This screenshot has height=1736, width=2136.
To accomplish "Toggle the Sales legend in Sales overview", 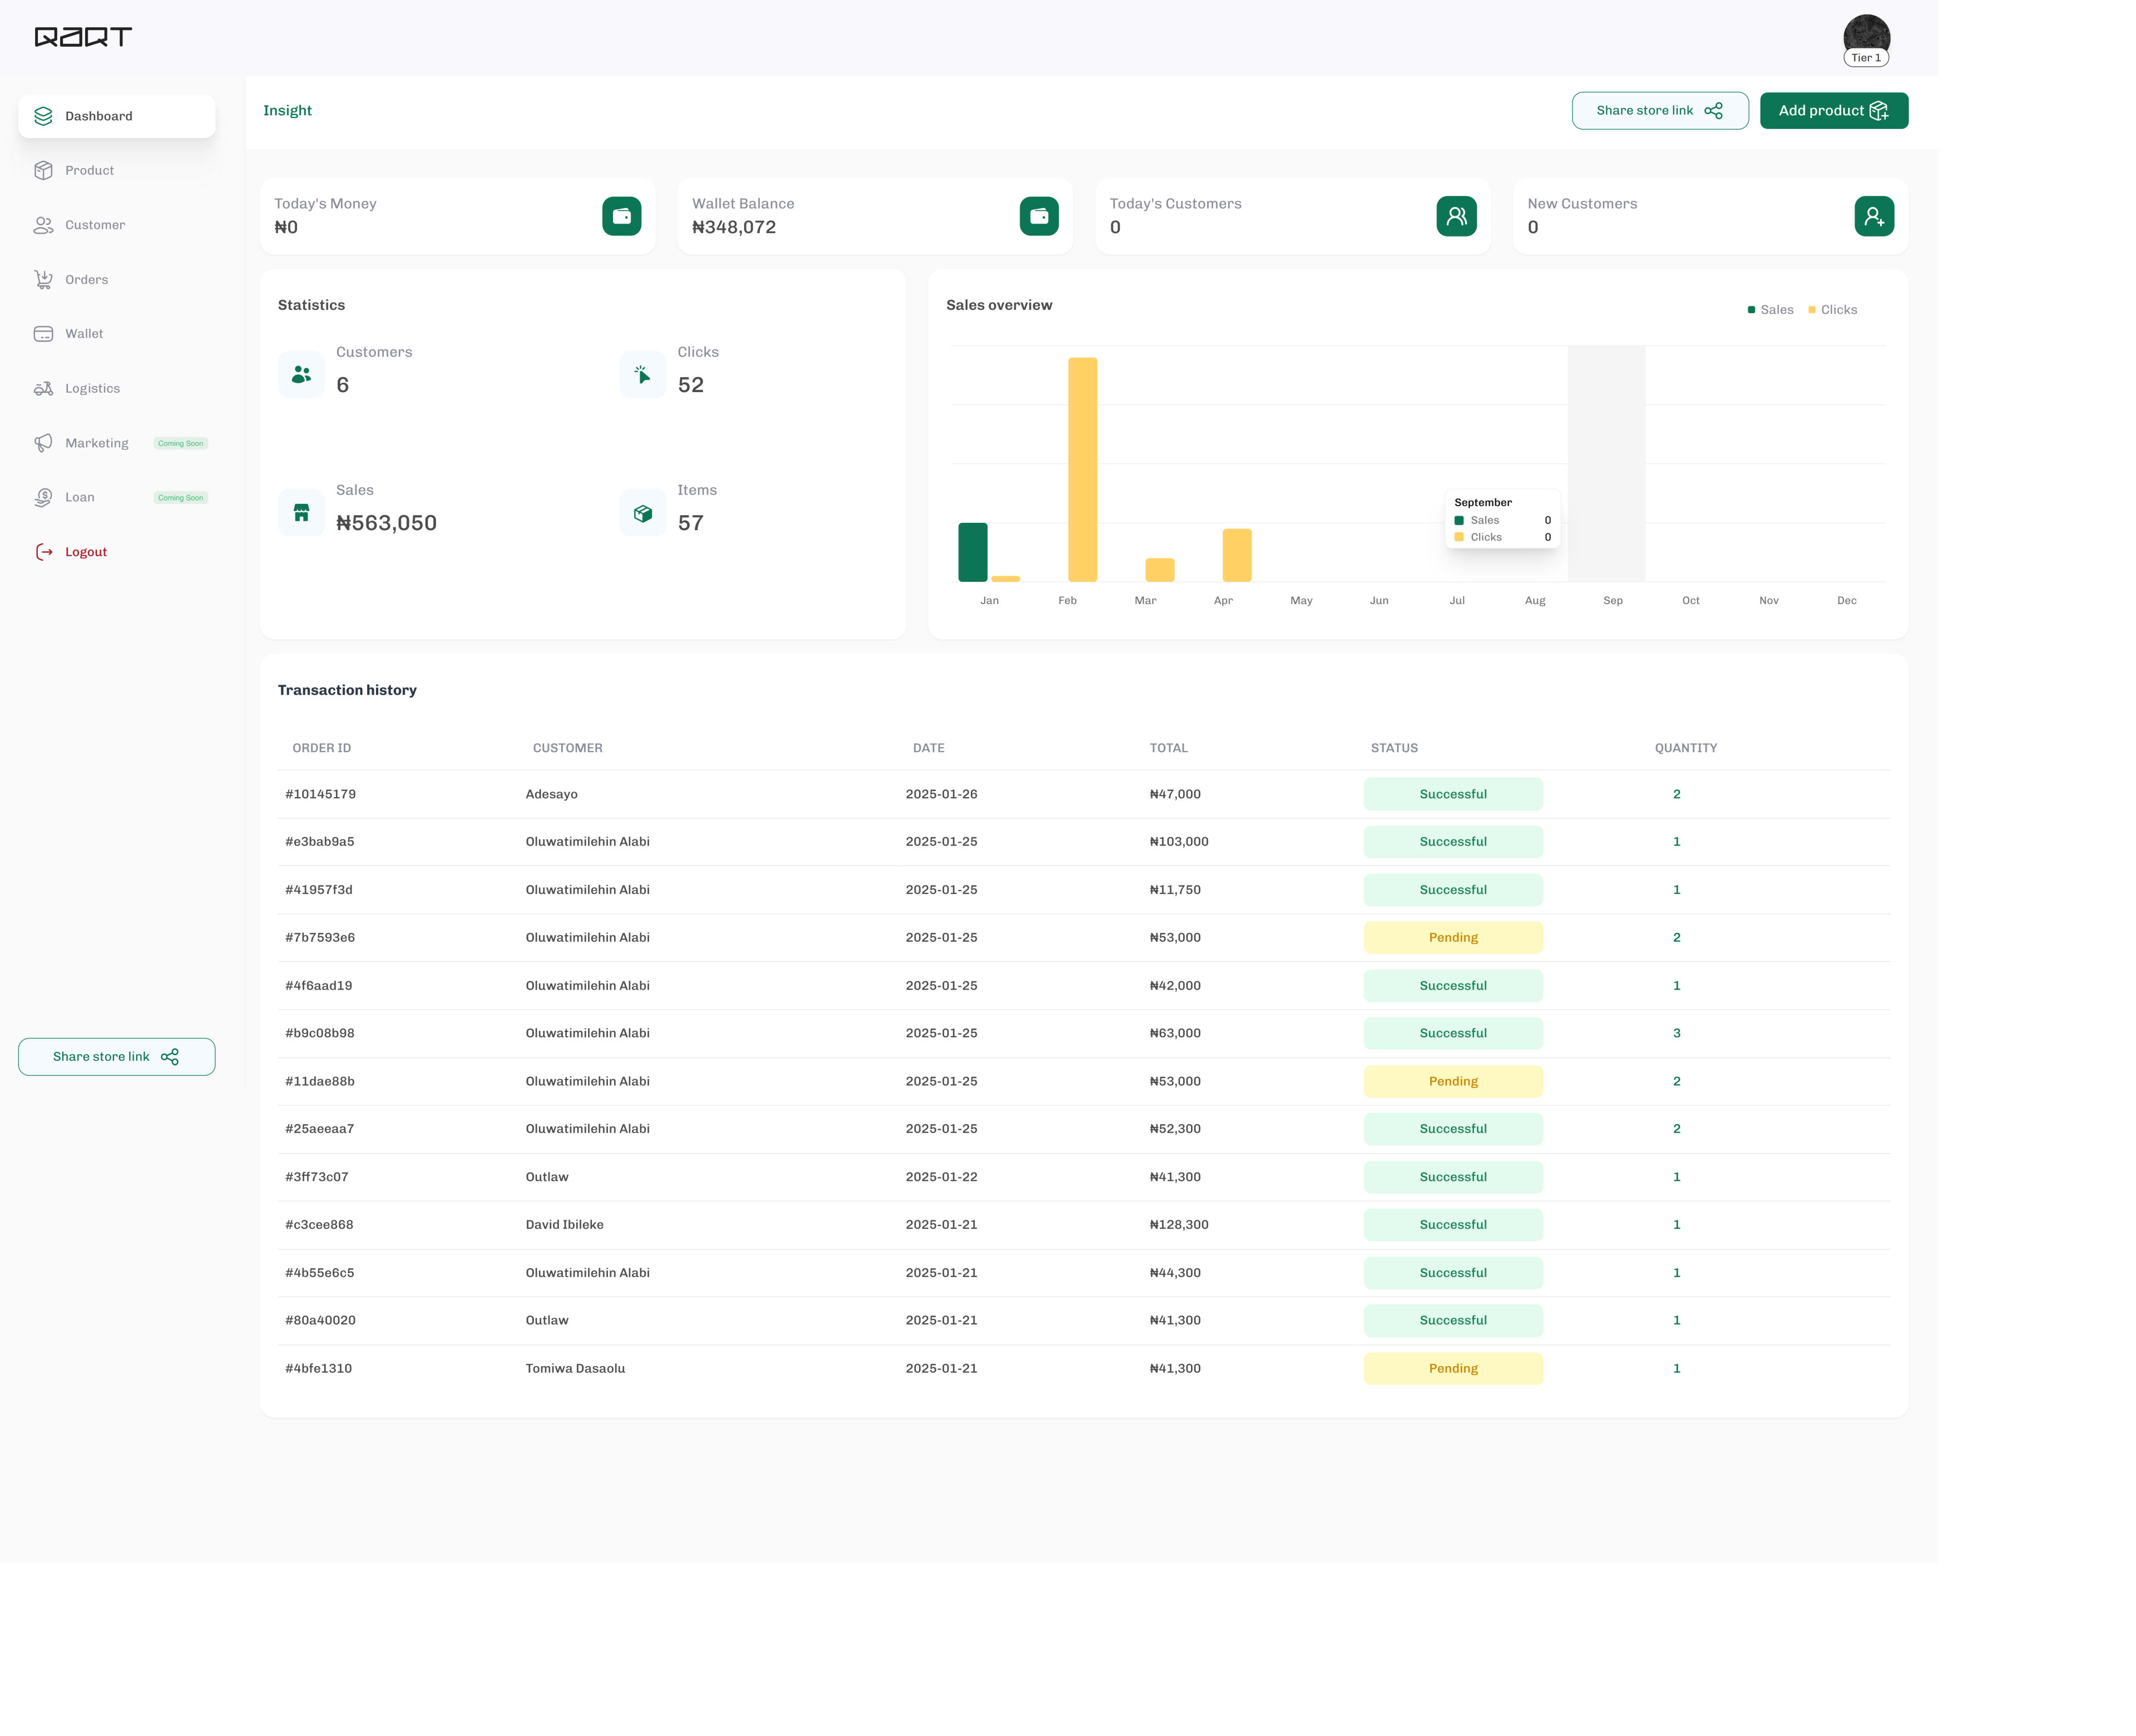I will click(x=1771, y=309).
